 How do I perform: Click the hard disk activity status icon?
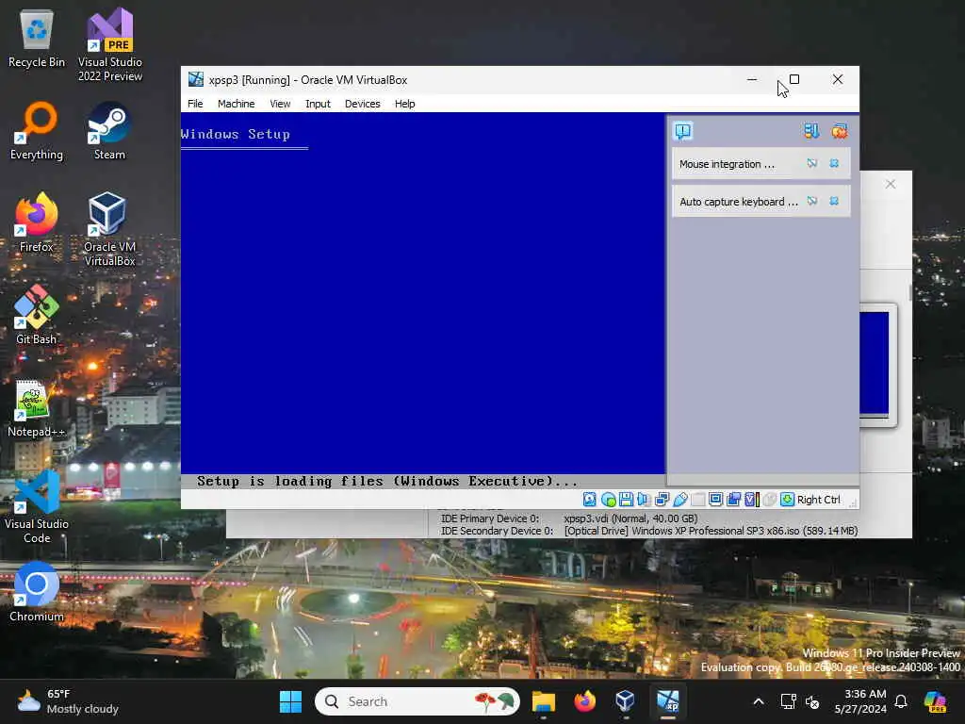point(590,500)
